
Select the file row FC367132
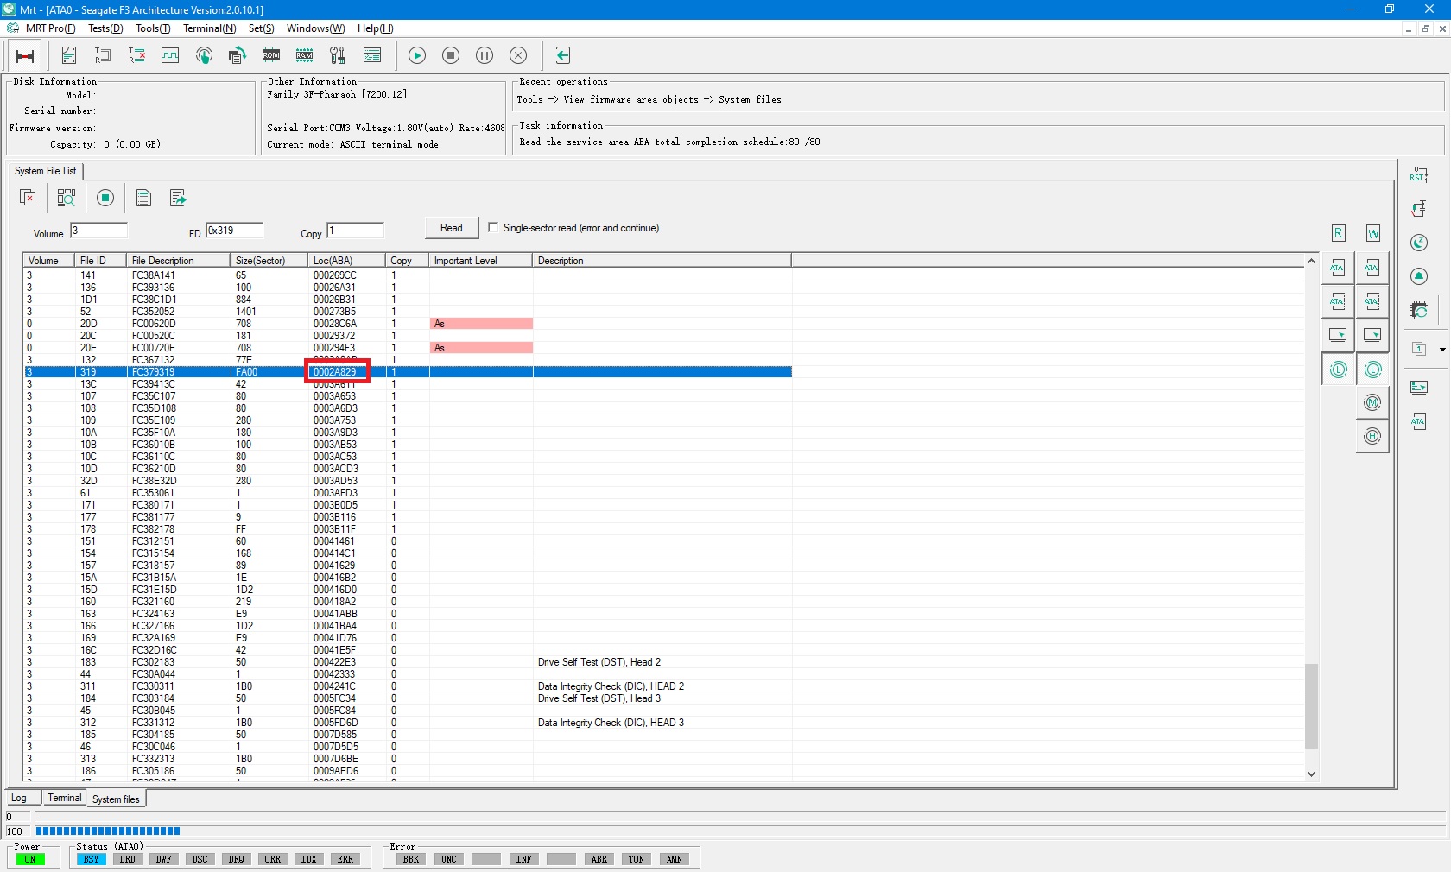click(x=408, y=360)
